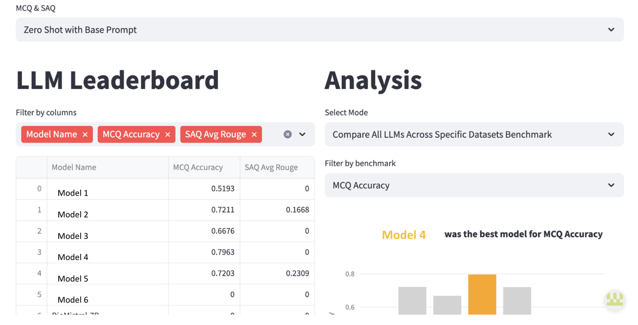Remove the MCQ Accuracy filter tag

tap(167, 134)
